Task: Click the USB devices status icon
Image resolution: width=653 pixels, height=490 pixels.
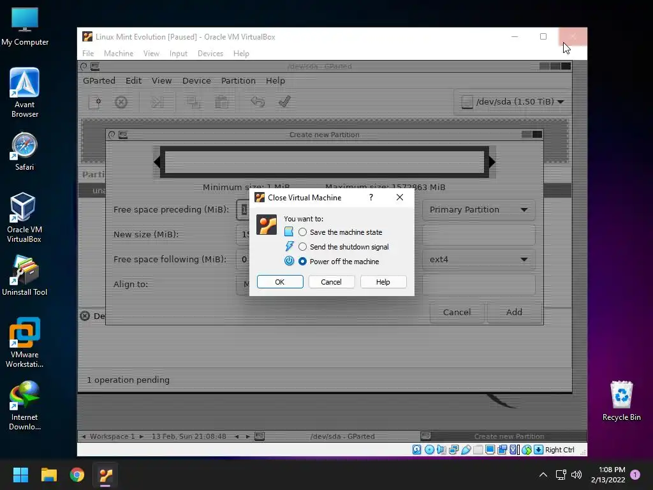Action: [466, 450]
